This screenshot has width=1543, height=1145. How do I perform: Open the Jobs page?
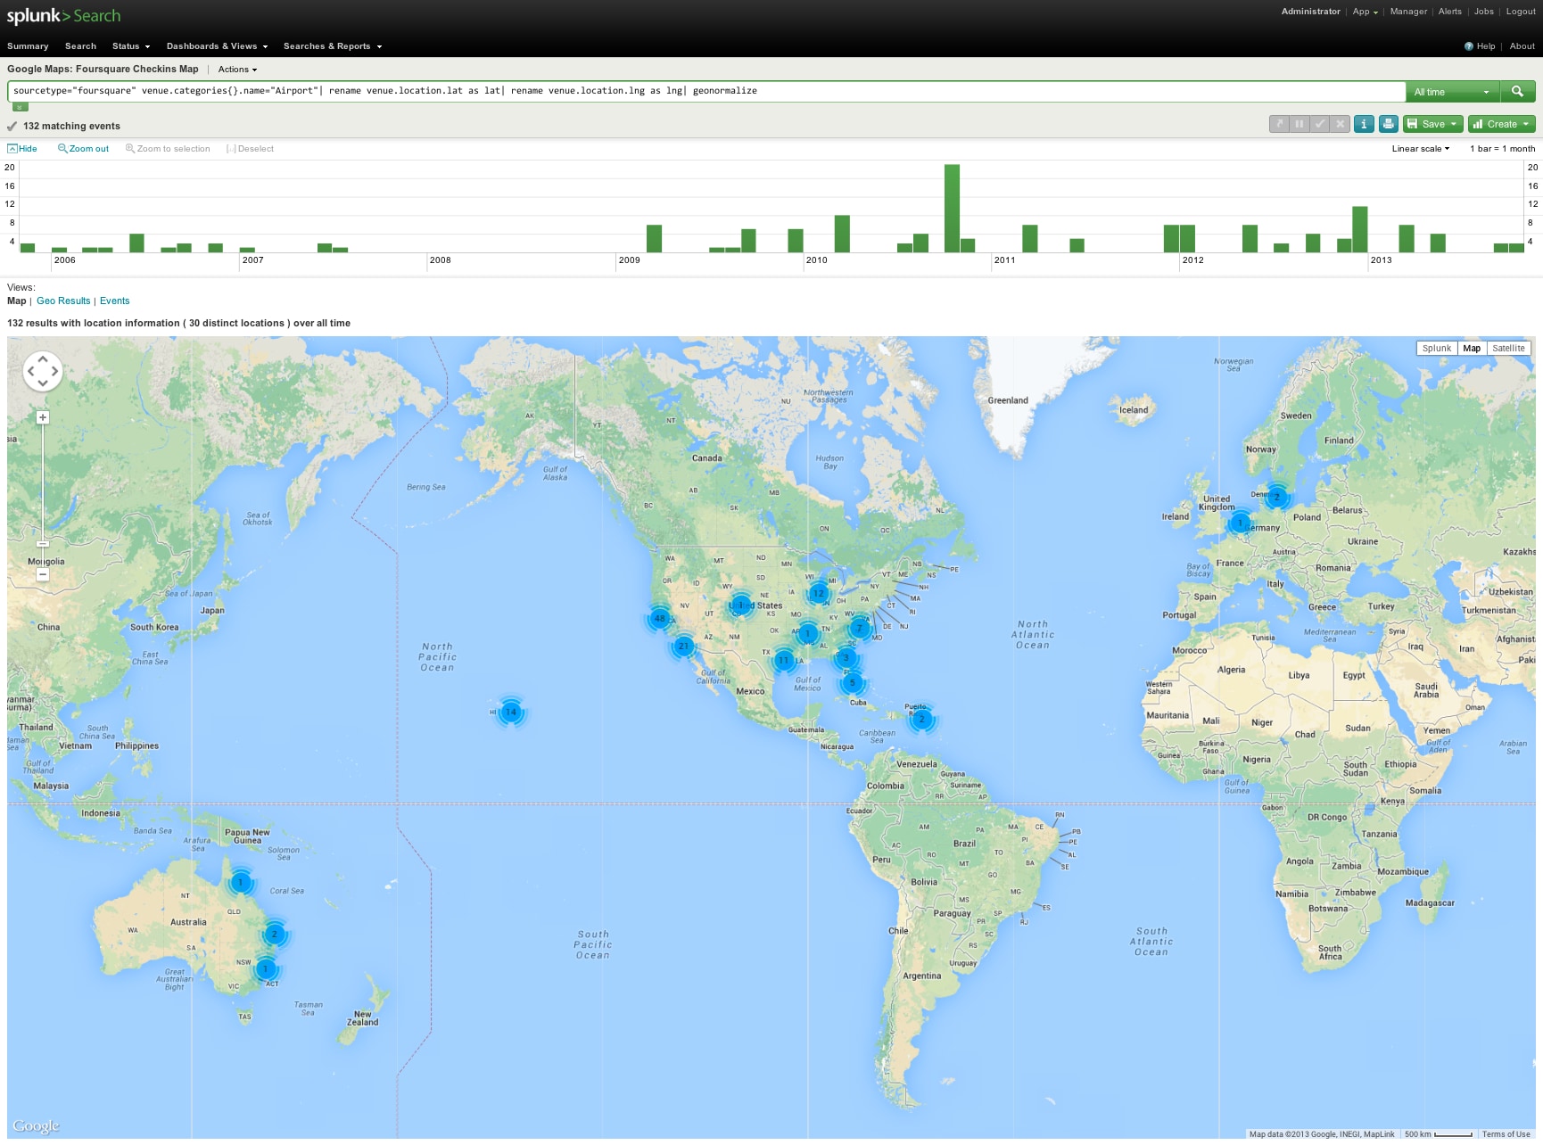[1484, 12]
